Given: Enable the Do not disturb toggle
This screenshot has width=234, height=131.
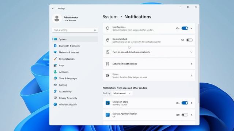Looking at the screenshot, I should point(189,40).
